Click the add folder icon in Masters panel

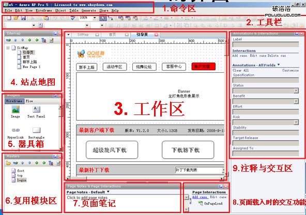pyautogui.click(x=8, y=163)
